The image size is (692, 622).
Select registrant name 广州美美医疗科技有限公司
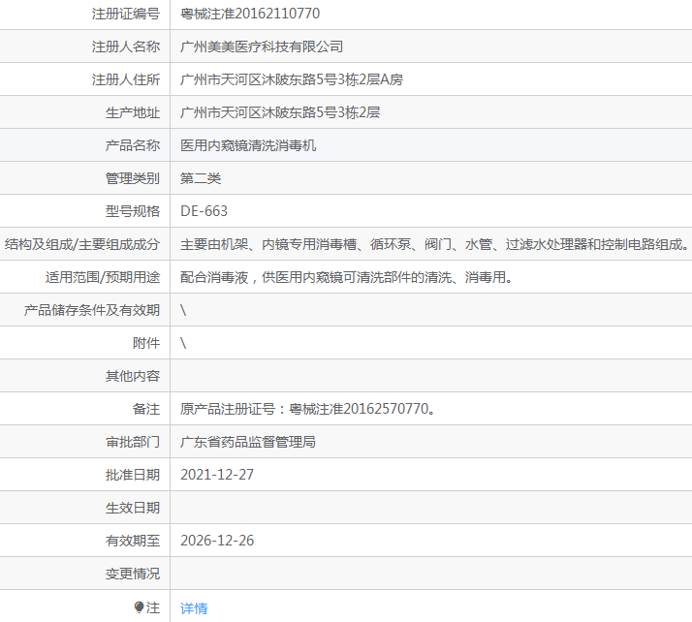[262, 47]
